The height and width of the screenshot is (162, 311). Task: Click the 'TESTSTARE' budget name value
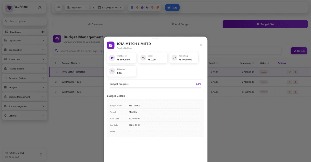[134, 105]
